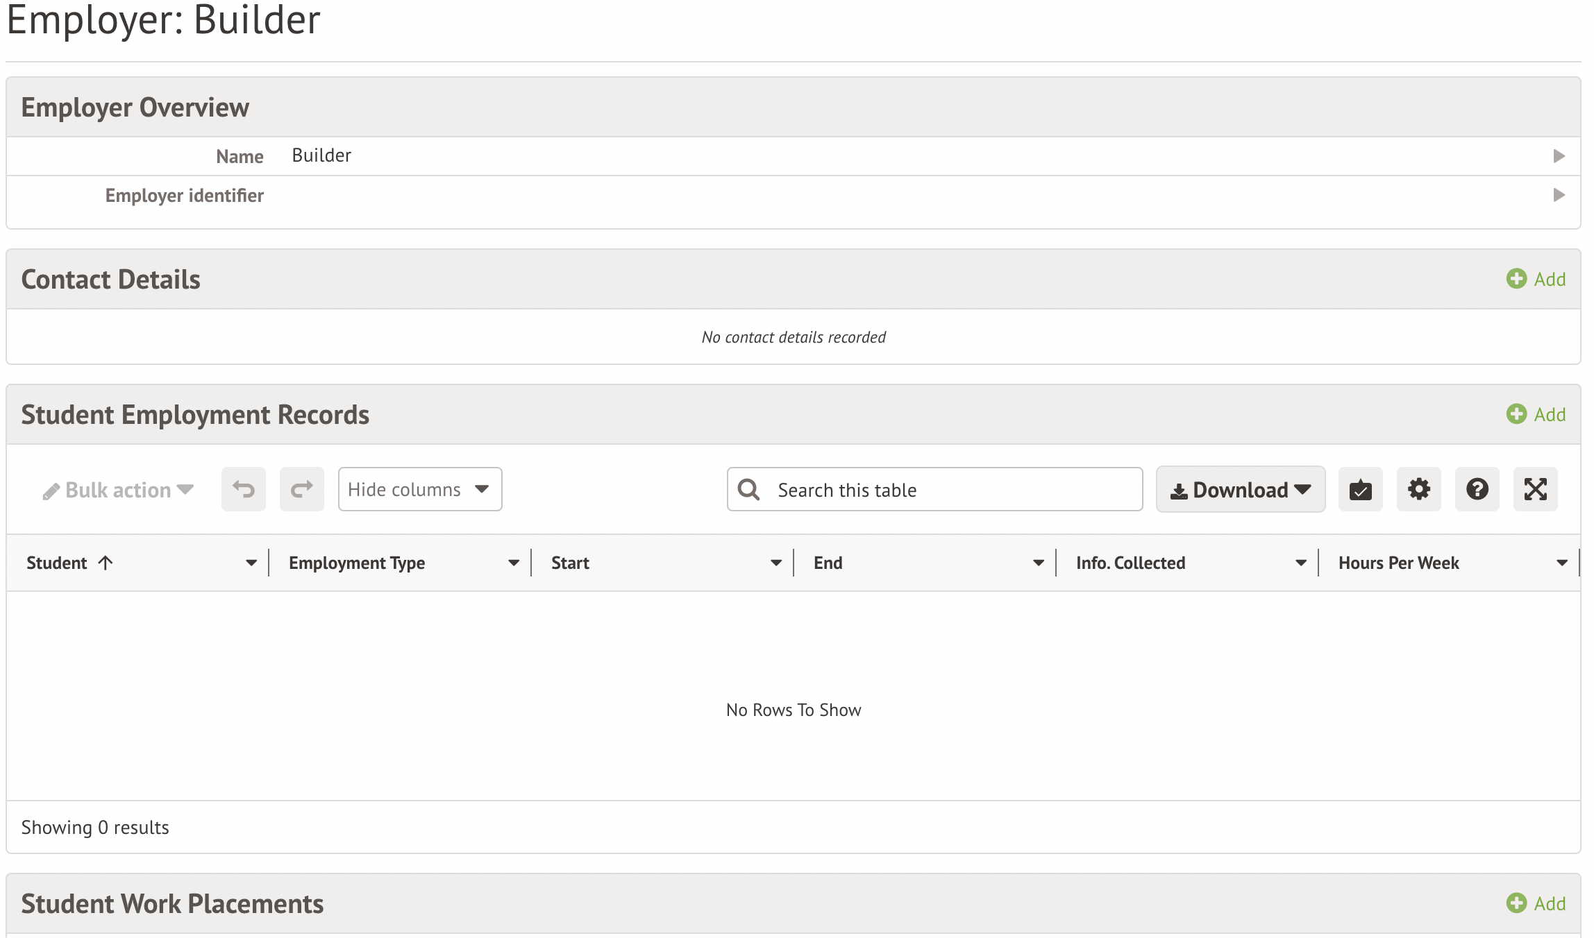Click the sort arrow beside Student
The height and width of the screenshot is (938, 1594).
(x=106, y=563)
